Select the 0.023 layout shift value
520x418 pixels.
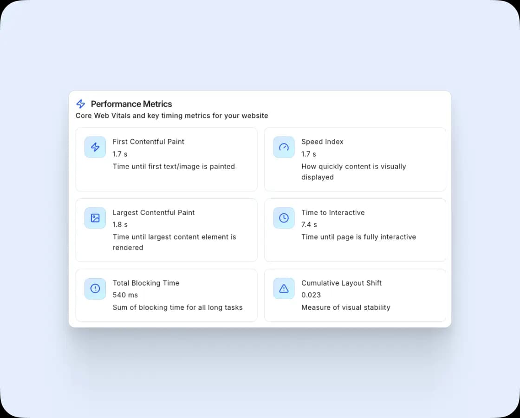pos(311,295)
